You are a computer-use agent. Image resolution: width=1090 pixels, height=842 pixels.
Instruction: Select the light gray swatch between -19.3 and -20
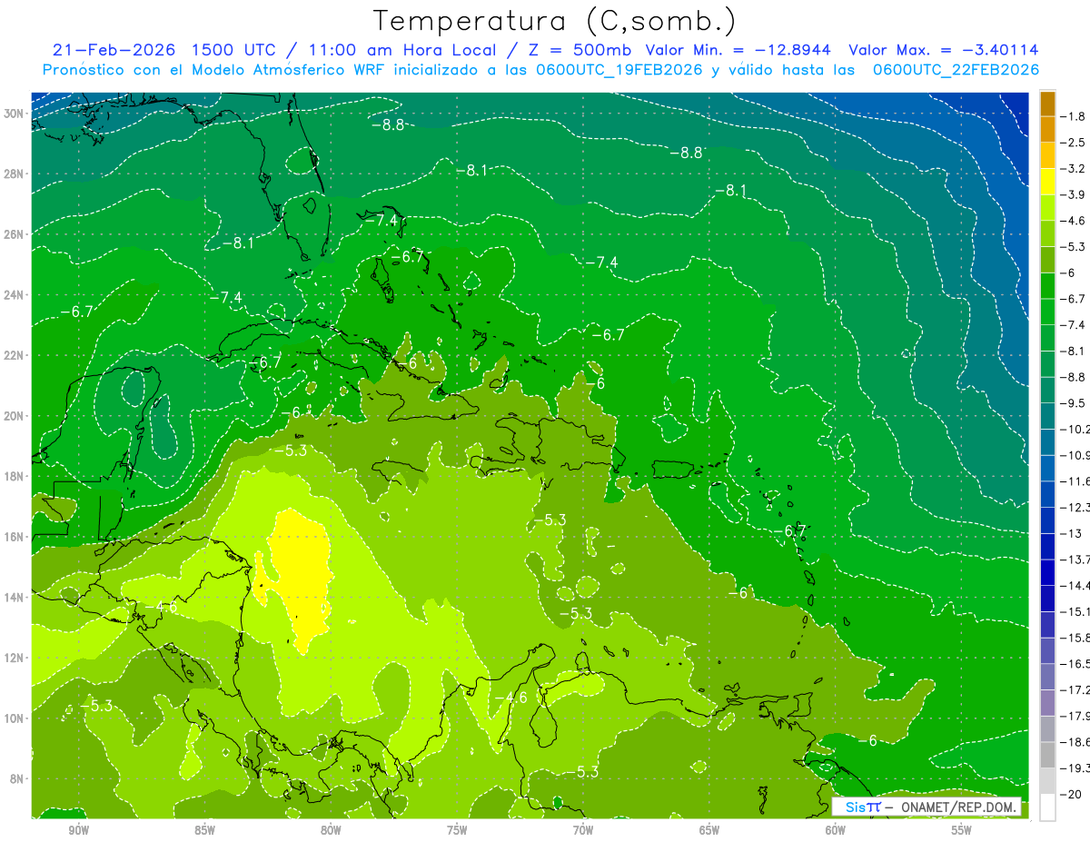[x=1047, y=781]
